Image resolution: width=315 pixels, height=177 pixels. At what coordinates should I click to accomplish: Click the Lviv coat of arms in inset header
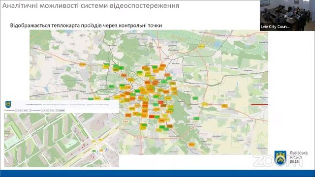tap(8, 104)
